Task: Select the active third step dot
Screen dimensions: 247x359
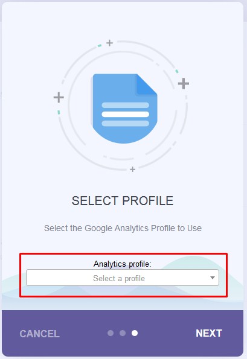Action: click(135, 333)
